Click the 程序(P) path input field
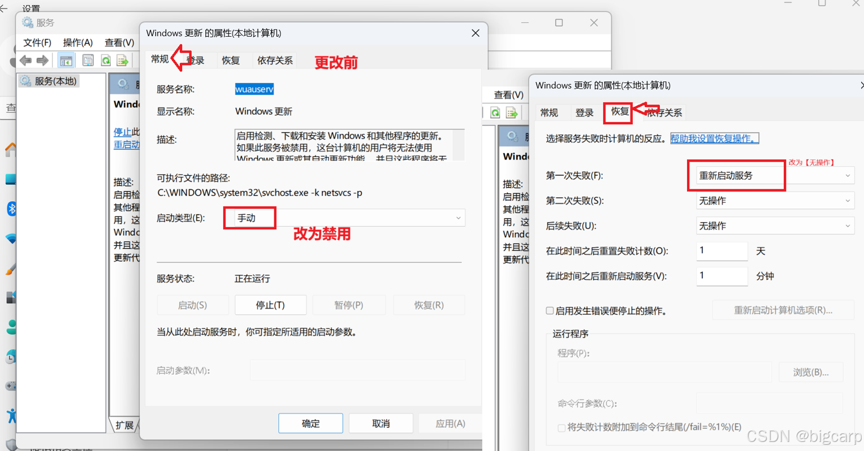Viewport: 864px width, 451px height. tap(664, 372)
